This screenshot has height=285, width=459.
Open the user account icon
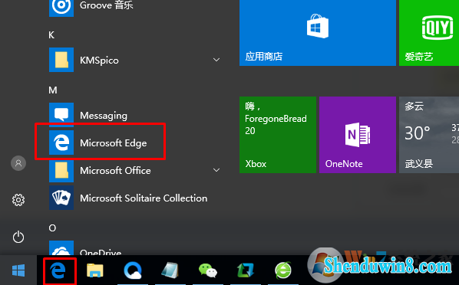(18, 163)
